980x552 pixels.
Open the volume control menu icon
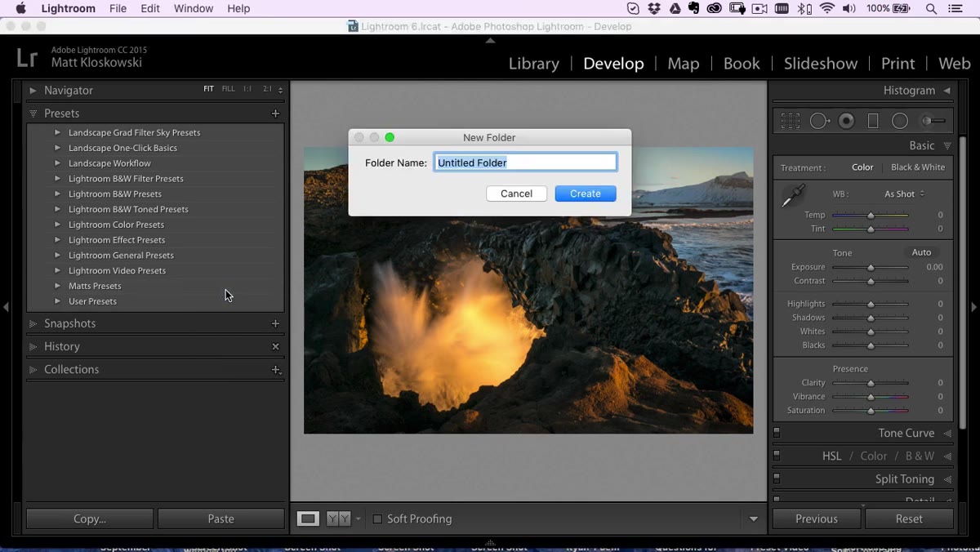tap(849, 8)
